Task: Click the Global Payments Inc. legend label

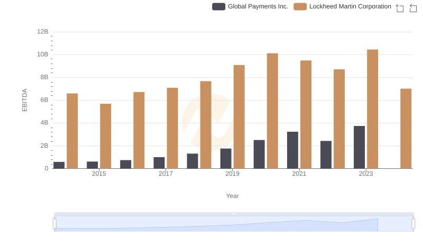Action: coord(258,6)
